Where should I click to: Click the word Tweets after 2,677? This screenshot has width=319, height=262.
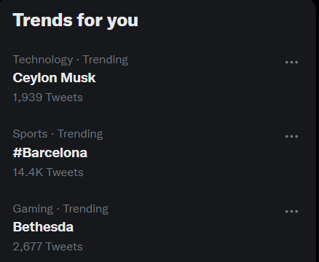click(x=64, y=247)
